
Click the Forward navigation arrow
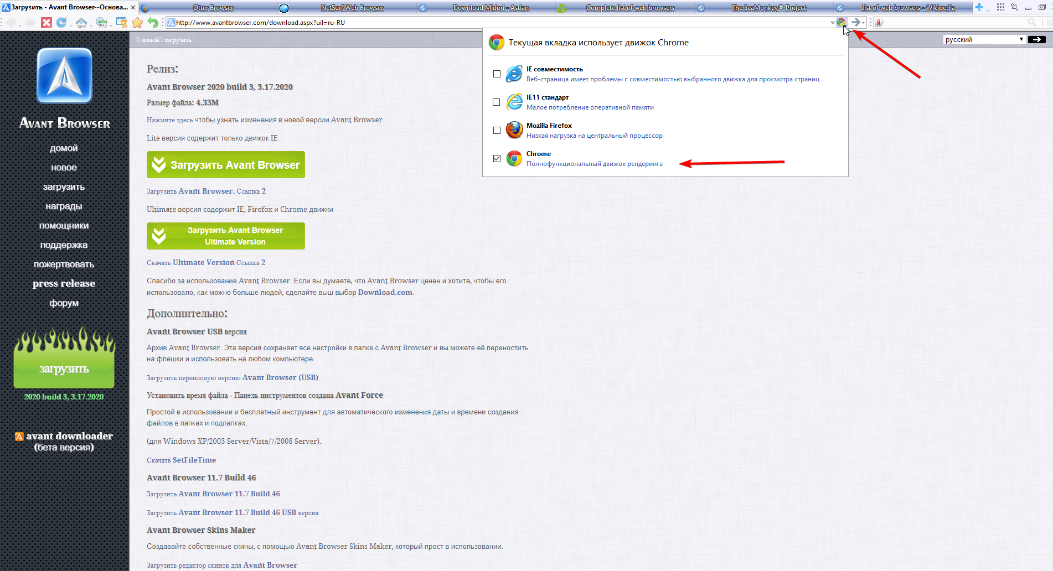(30, 23)
